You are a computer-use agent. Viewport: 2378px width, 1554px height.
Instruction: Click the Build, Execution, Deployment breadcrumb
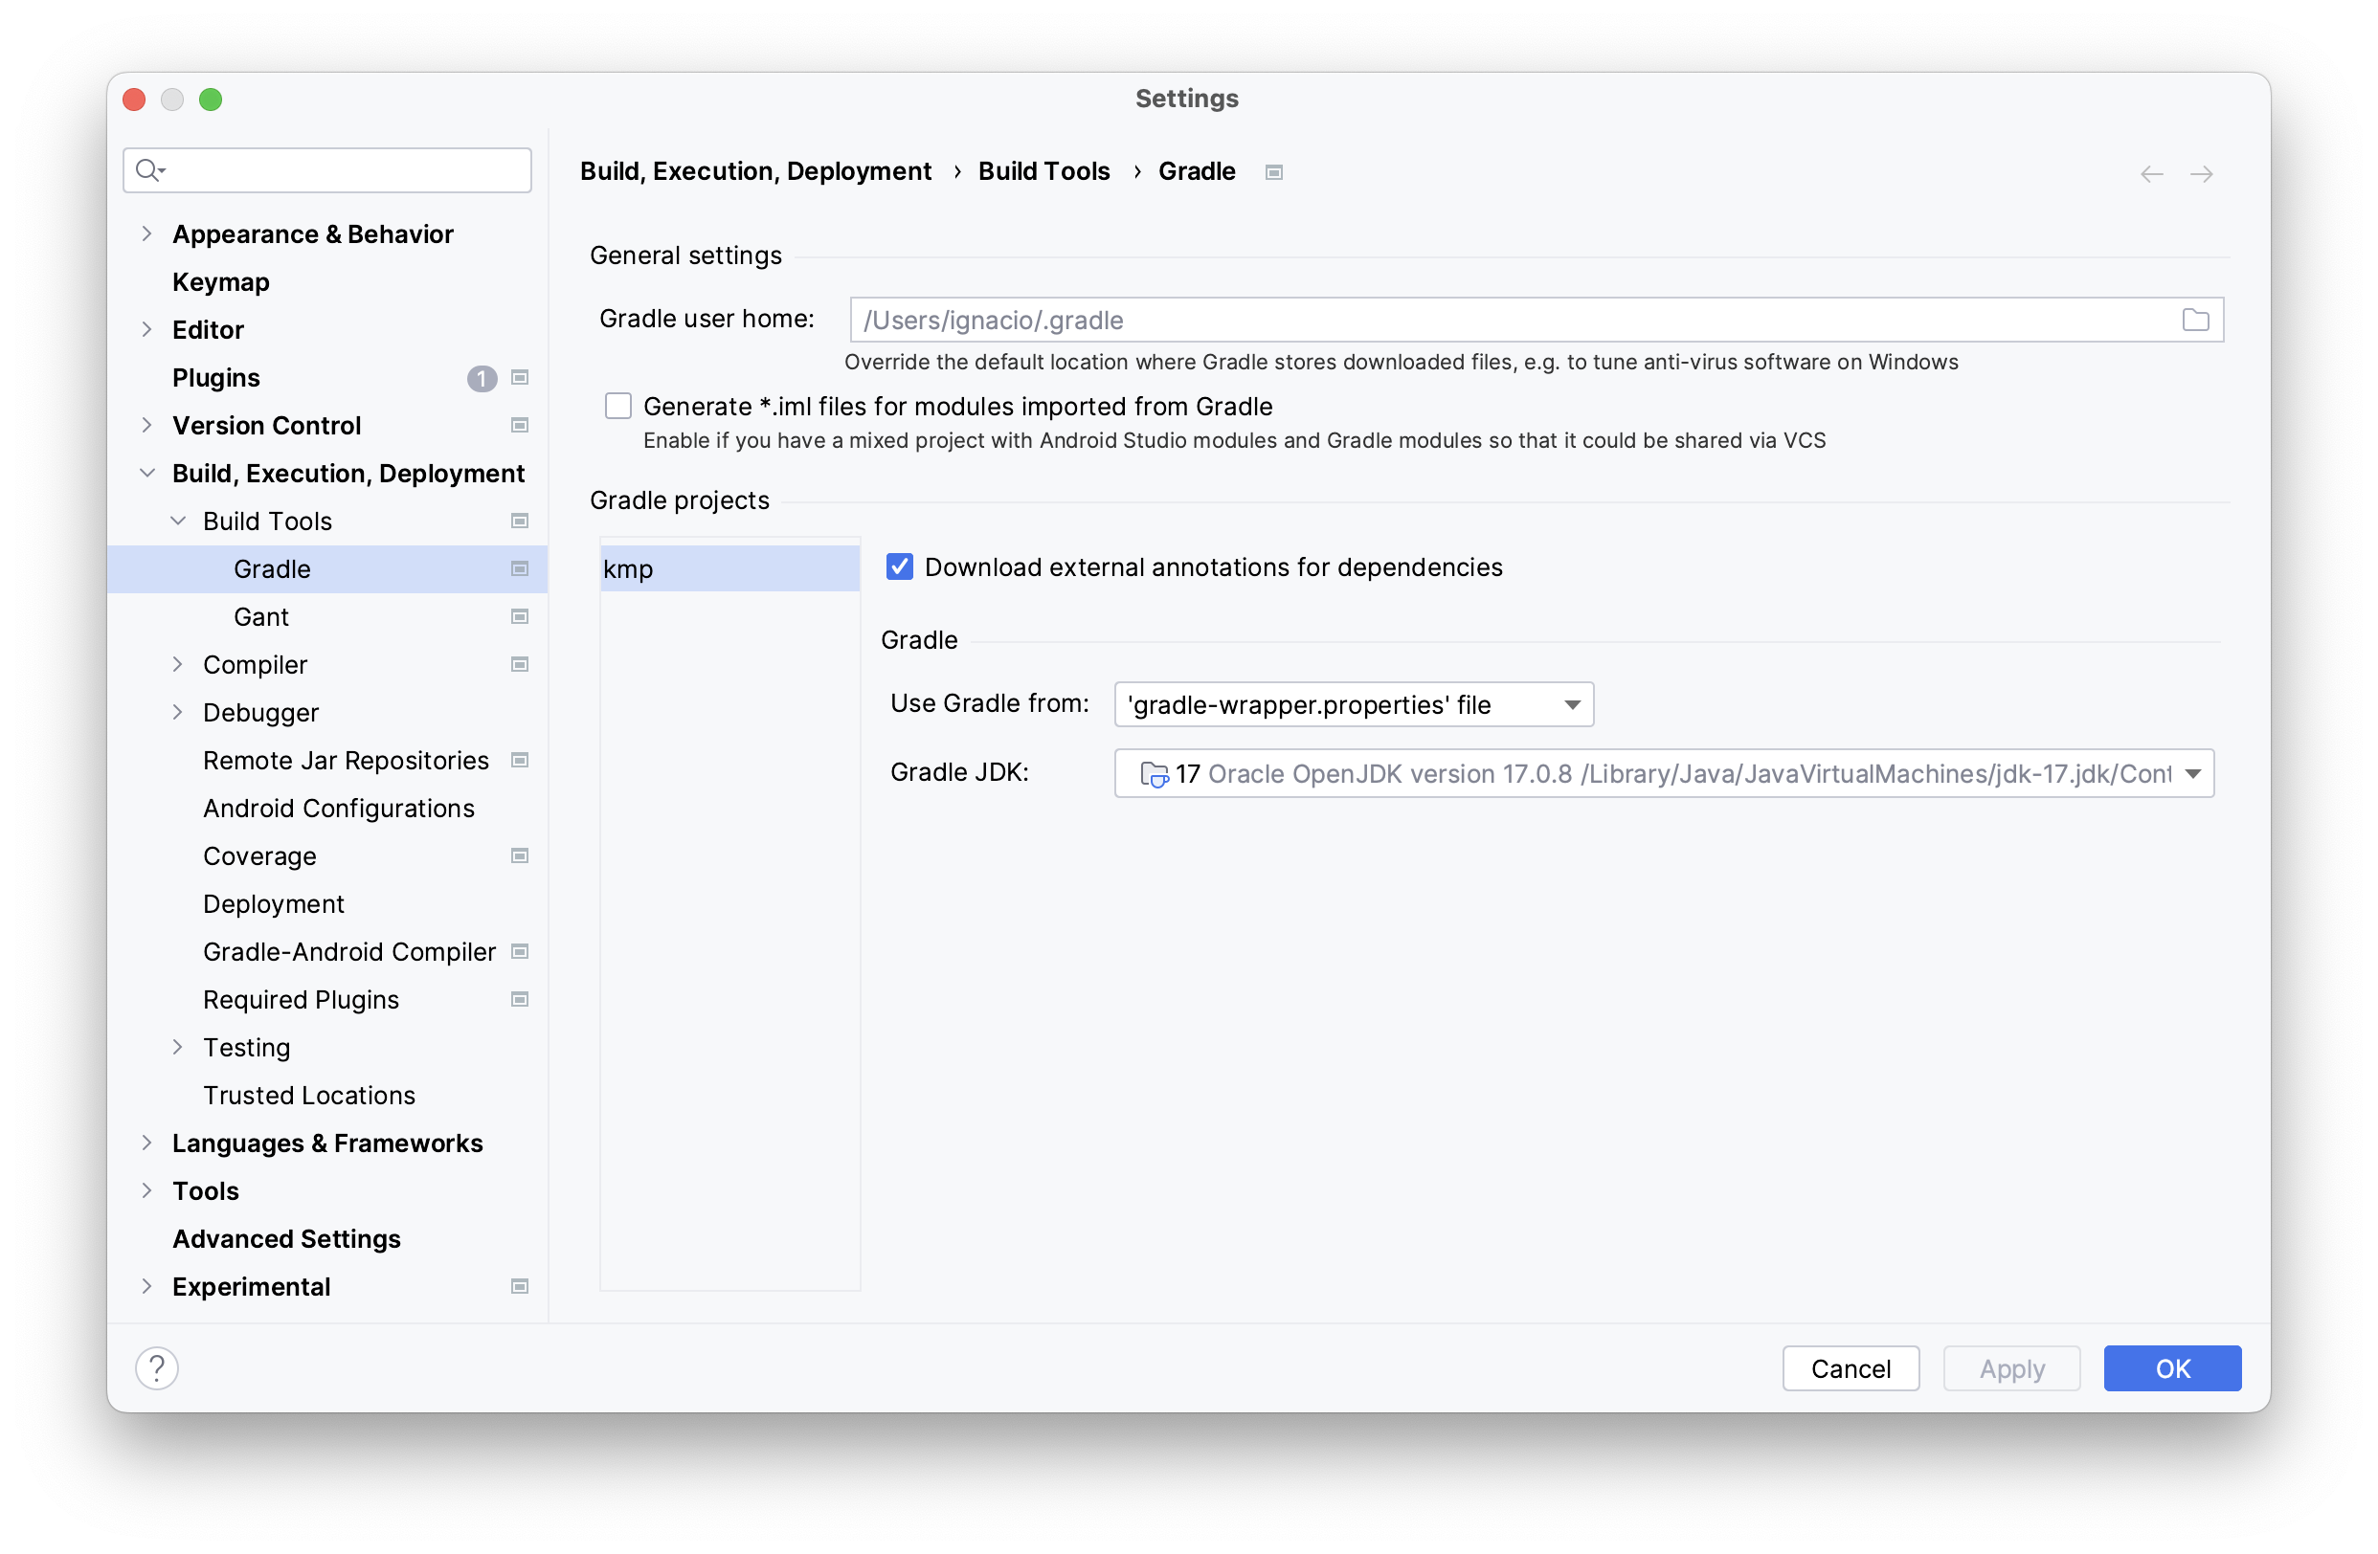pyautogui.click(x=755, y=170)
